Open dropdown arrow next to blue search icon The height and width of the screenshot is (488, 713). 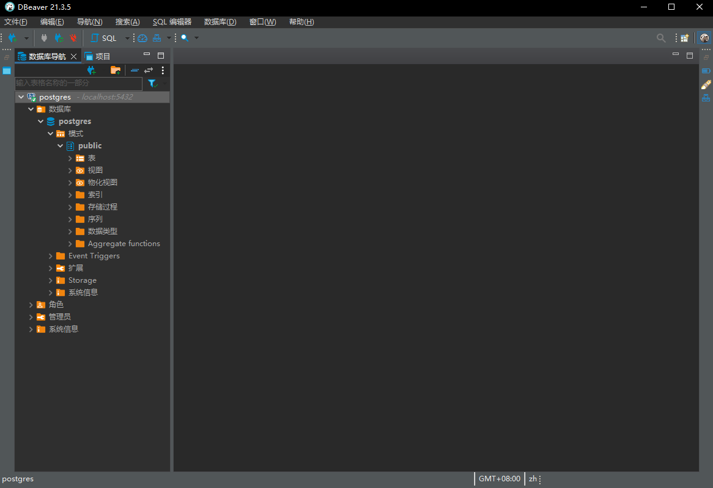tap(196, 38)
